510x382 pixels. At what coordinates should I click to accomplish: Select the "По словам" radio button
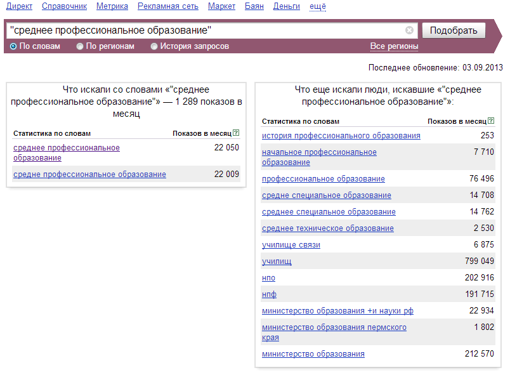(x=13, y=46)
